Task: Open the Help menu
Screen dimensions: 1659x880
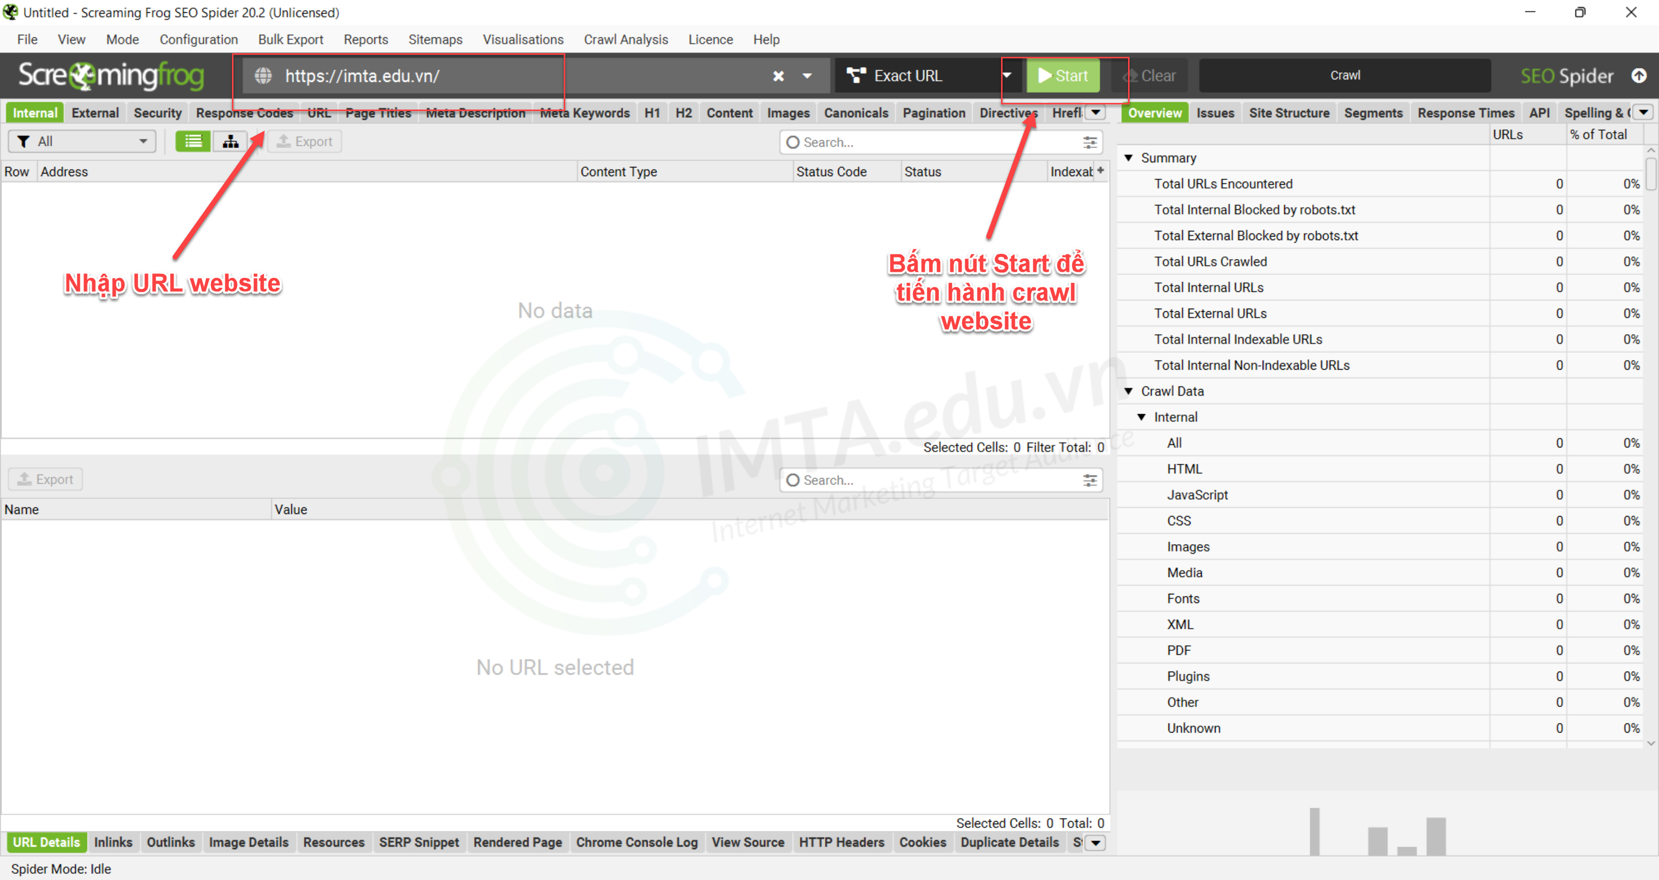Action: click(765, 39)
